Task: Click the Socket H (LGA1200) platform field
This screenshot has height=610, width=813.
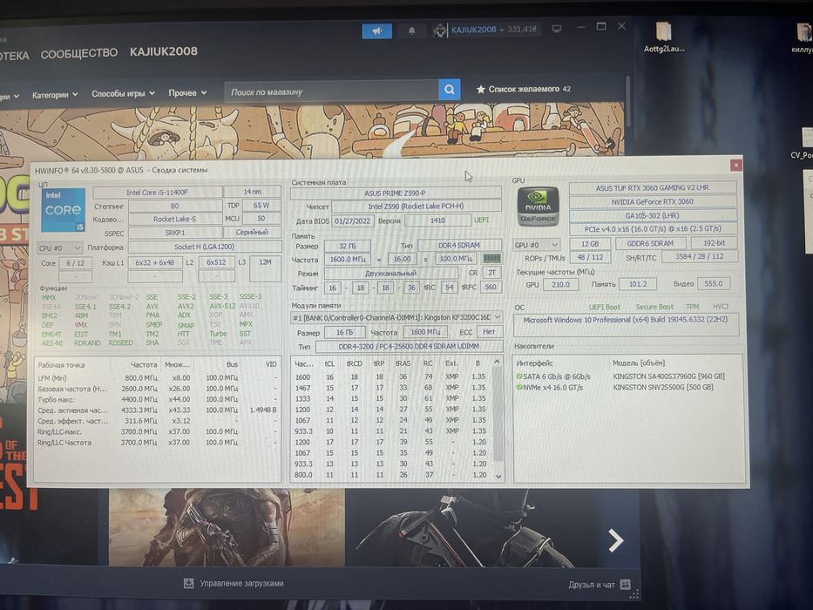Action: pos(204,247)
